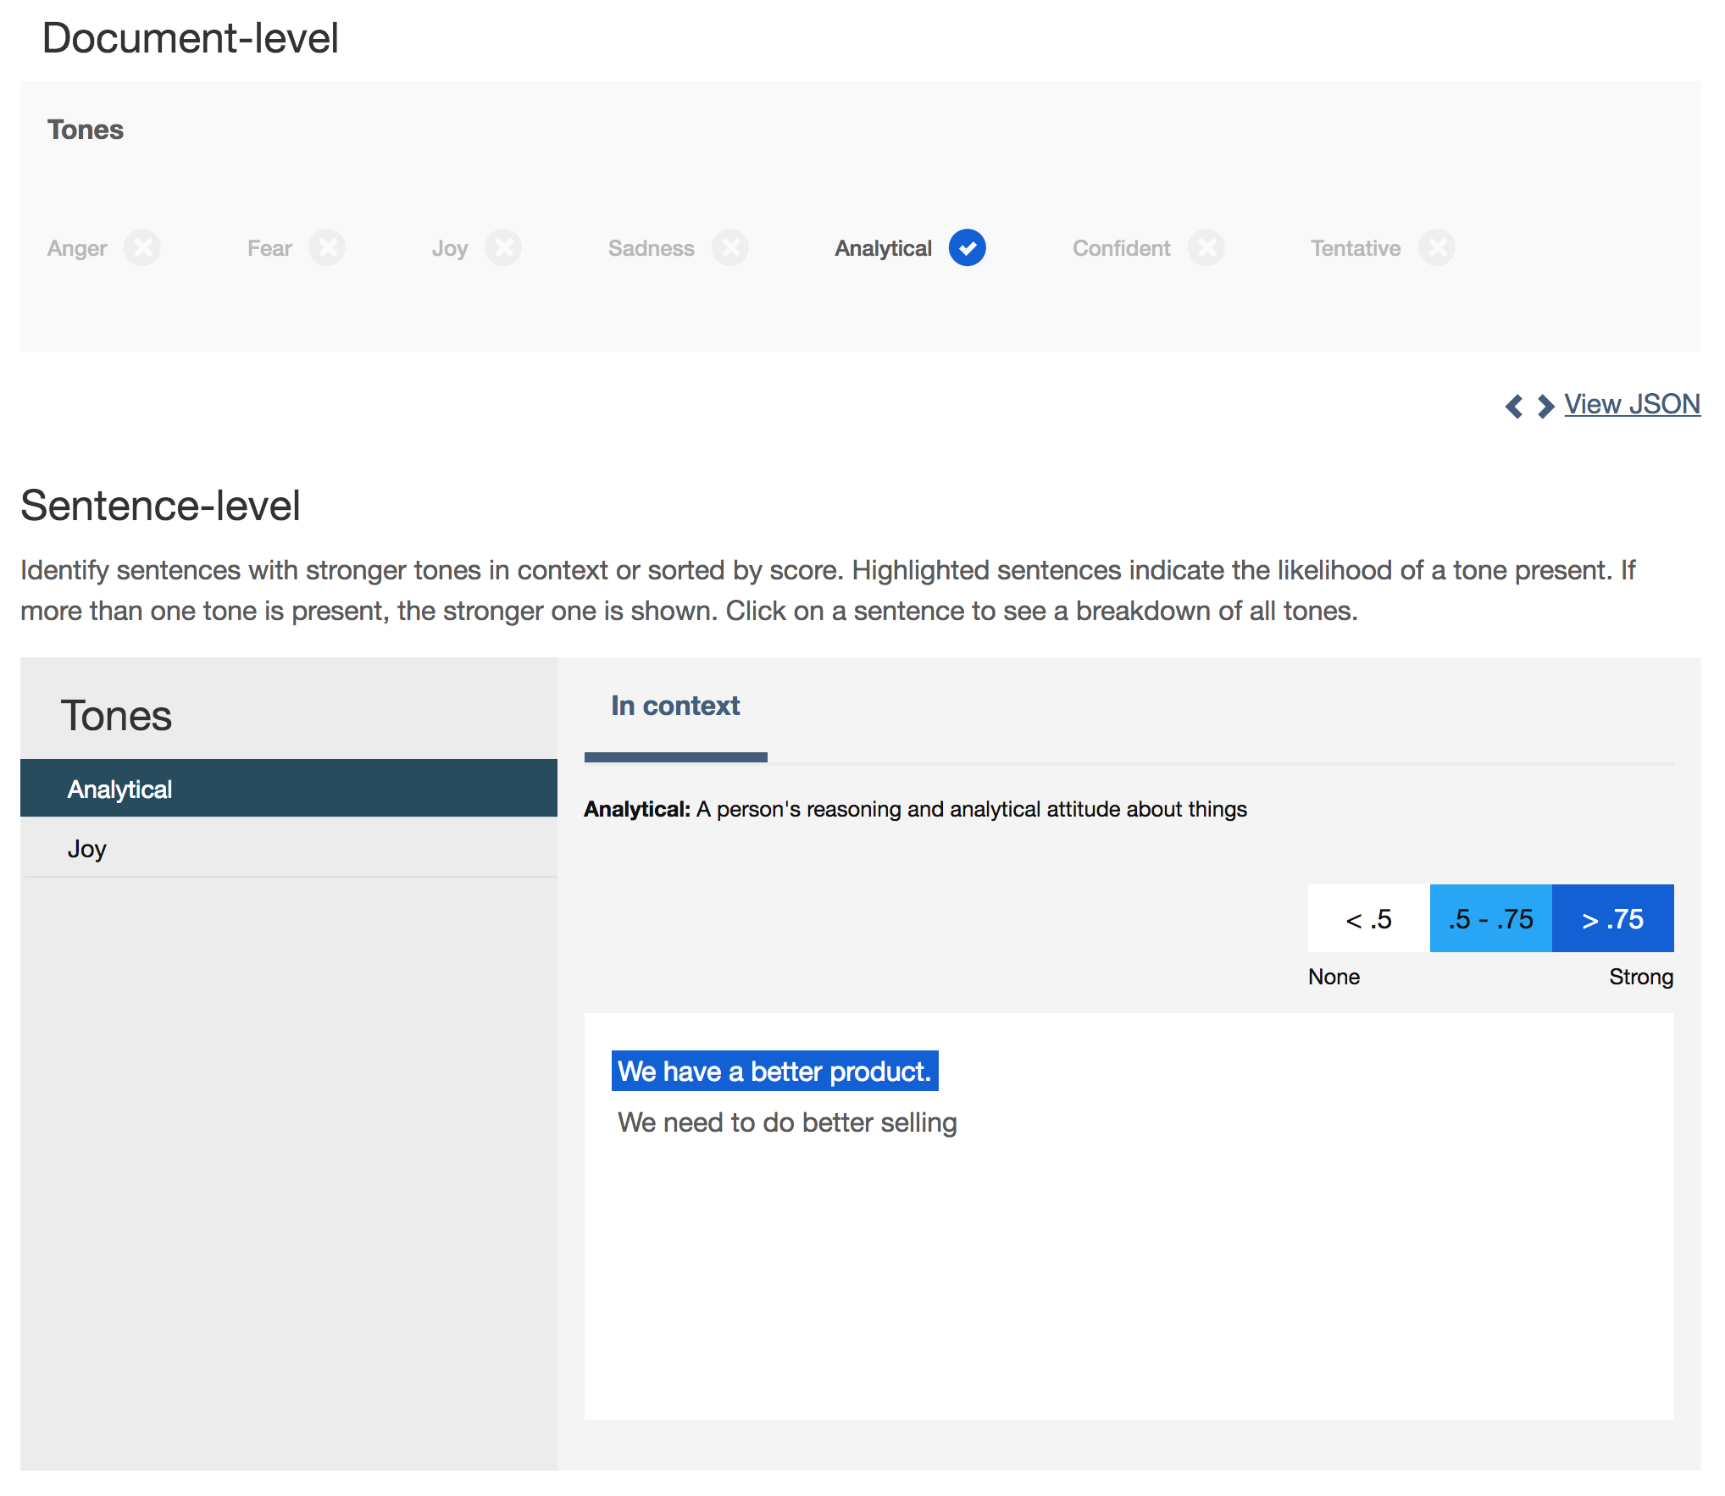Screen dimensions: 1725x1496
Task: Click the Analytical label in document-level tones
Action: [883, 248]
